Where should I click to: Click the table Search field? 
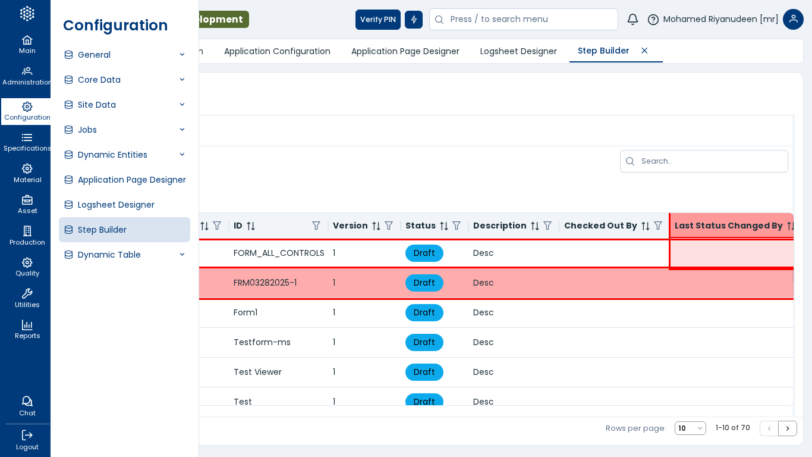click(710, 161)
